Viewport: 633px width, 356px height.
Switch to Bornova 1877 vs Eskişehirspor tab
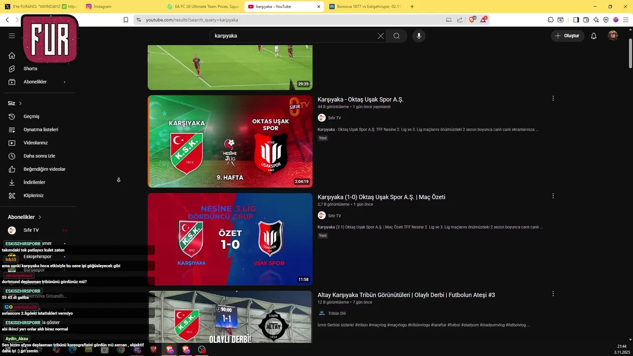coord(365,6)
